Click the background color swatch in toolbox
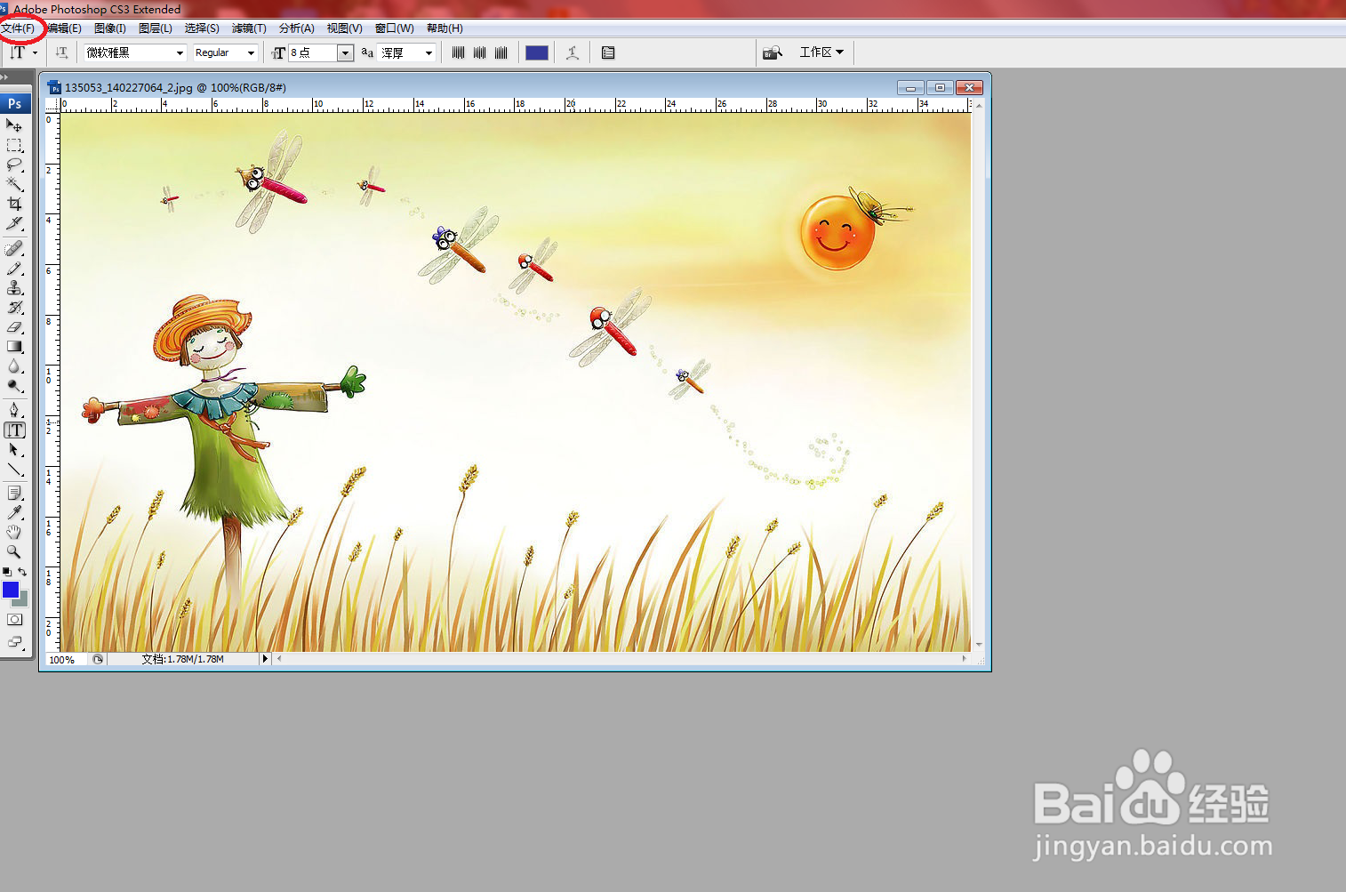Viewport: 1346px width, 892px height. coord(23,600)
